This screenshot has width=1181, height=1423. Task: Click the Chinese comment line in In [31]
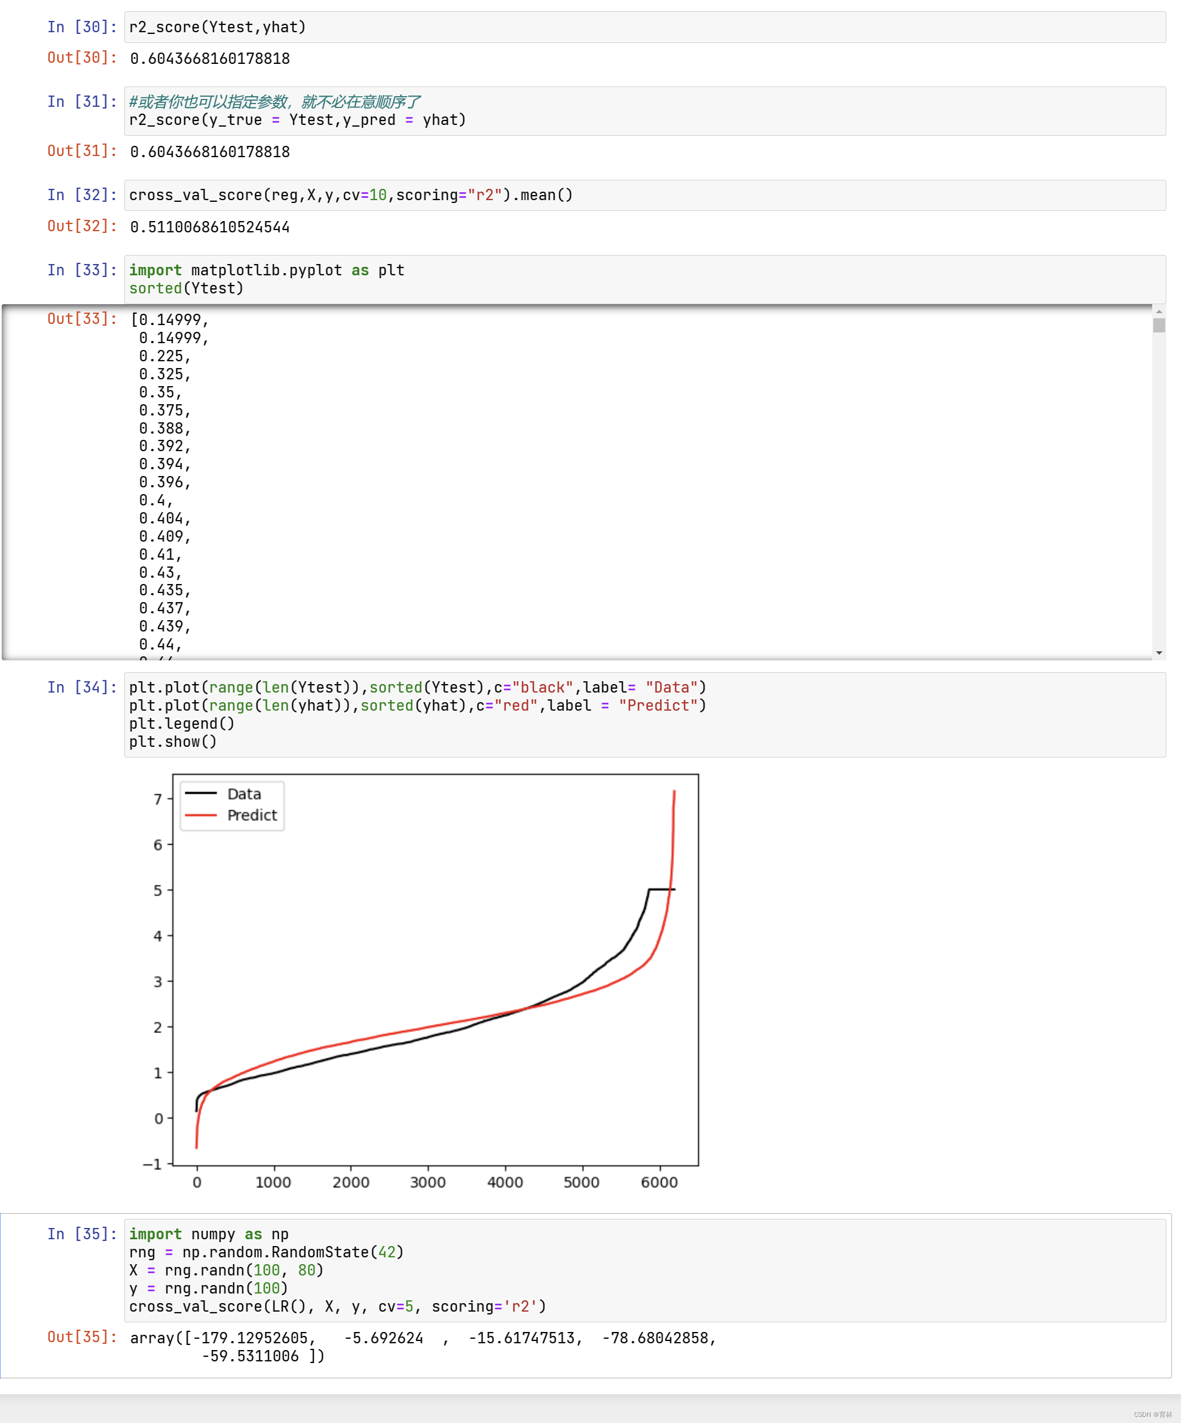274,102
